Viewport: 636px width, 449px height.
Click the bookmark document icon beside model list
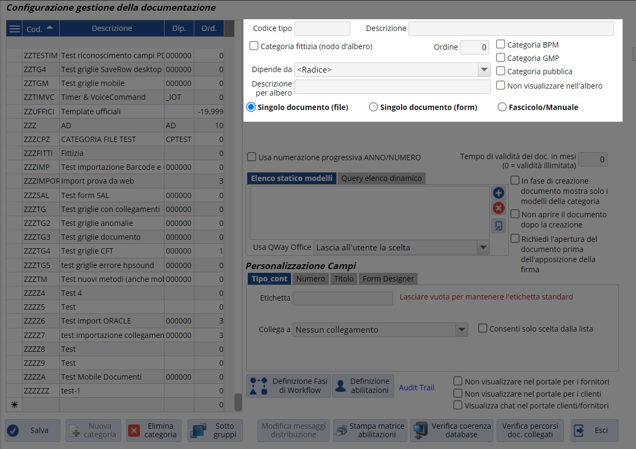[498, 226]
